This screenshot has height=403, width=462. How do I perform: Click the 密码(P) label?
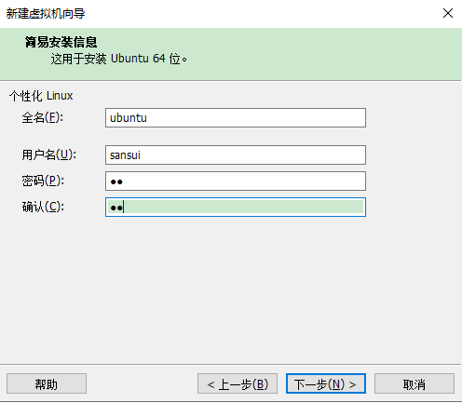coord(43,181)
